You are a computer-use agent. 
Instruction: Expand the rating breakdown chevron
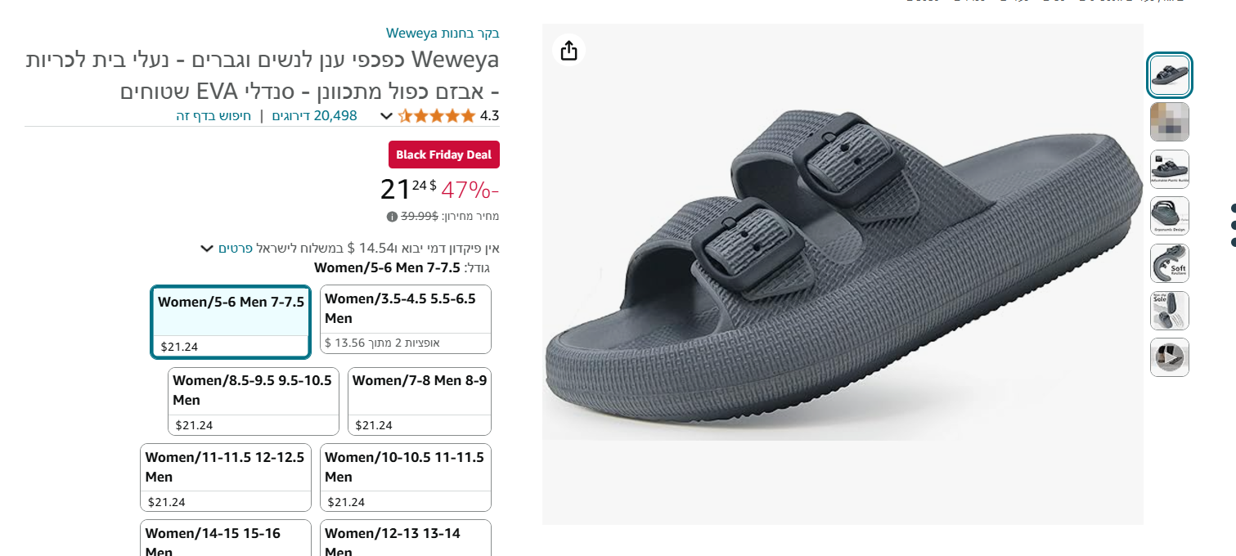click(386, 116)
